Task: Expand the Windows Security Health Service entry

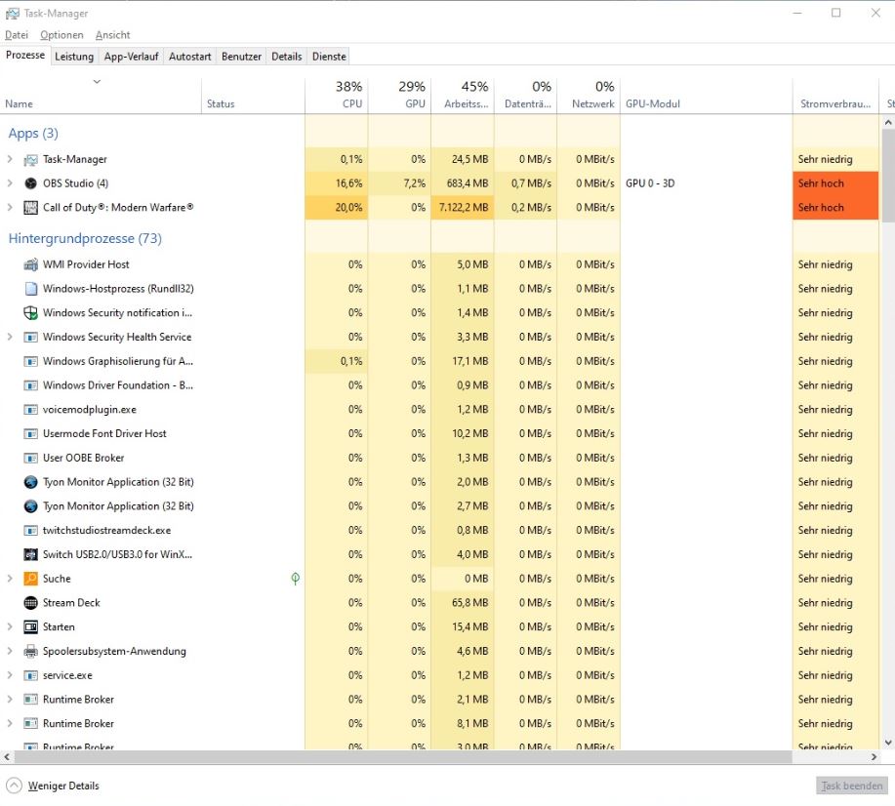Action: (x=10, y=338)
